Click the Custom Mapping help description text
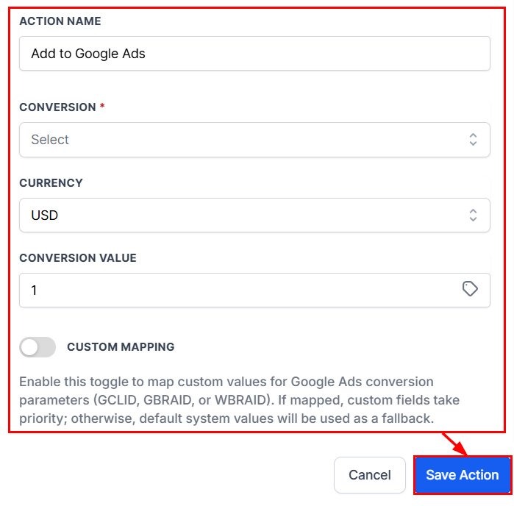Screen dimensions: 514x506 tap(239, 400)
